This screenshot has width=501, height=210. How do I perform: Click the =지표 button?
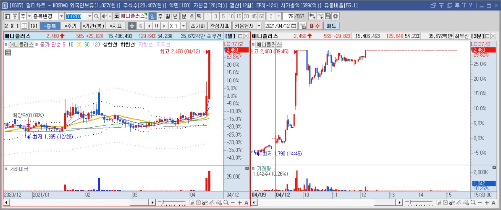[x=116, y=26]
